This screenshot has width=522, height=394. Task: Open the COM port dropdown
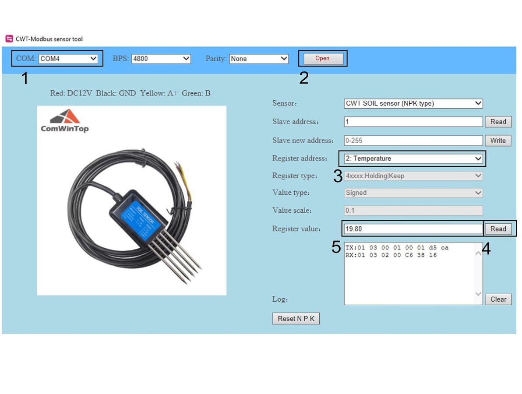69,59
